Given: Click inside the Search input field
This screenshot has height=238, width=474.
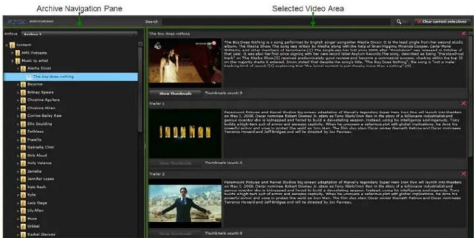Looking at the screenshot, I should 276,22.
